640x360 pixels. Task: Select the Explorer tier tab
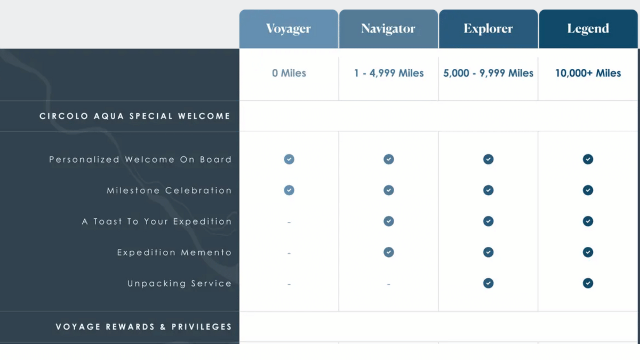pos(488,29)
